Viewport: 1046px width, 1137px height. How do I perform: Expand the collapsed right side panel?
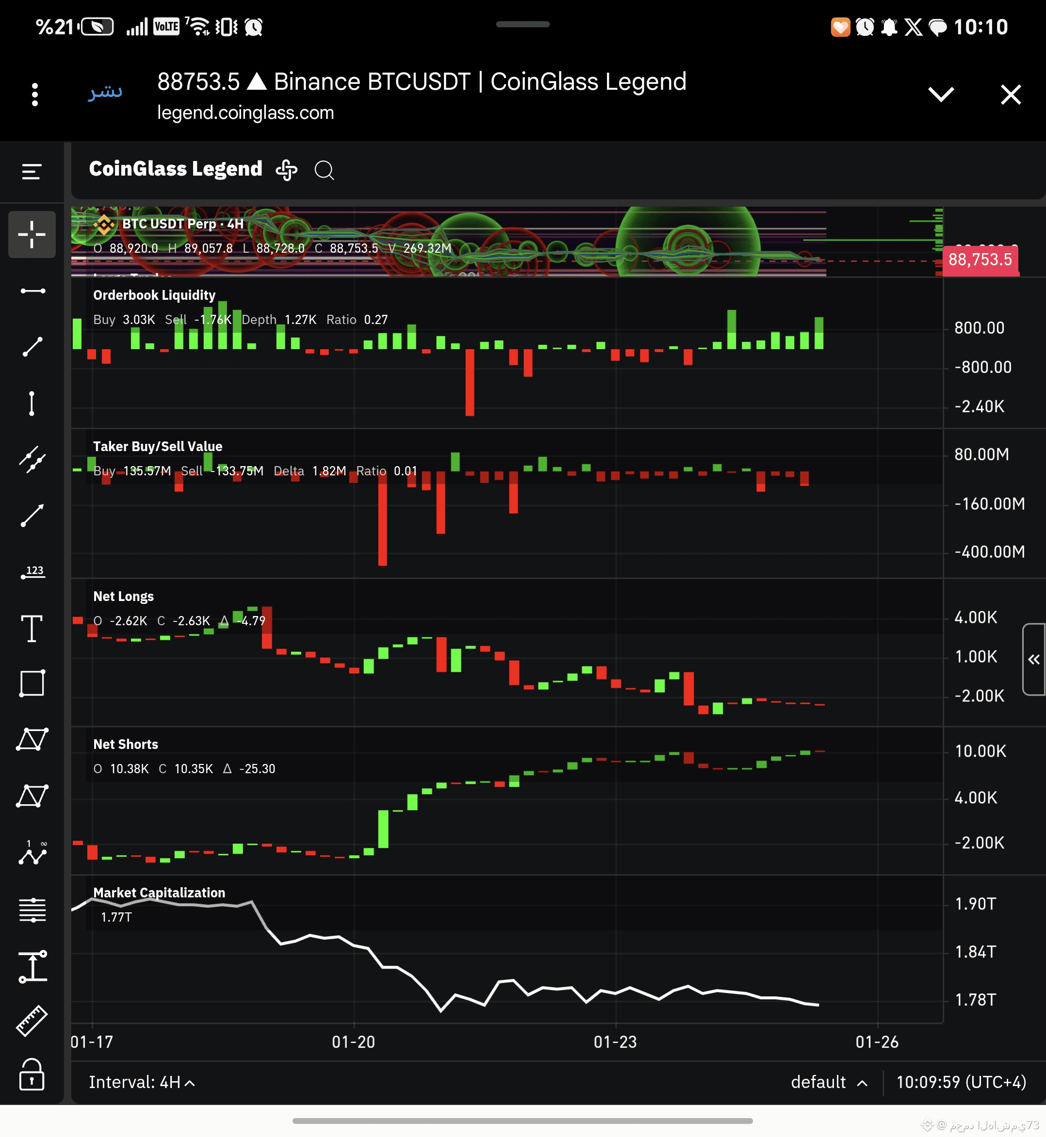point(1033,659)
